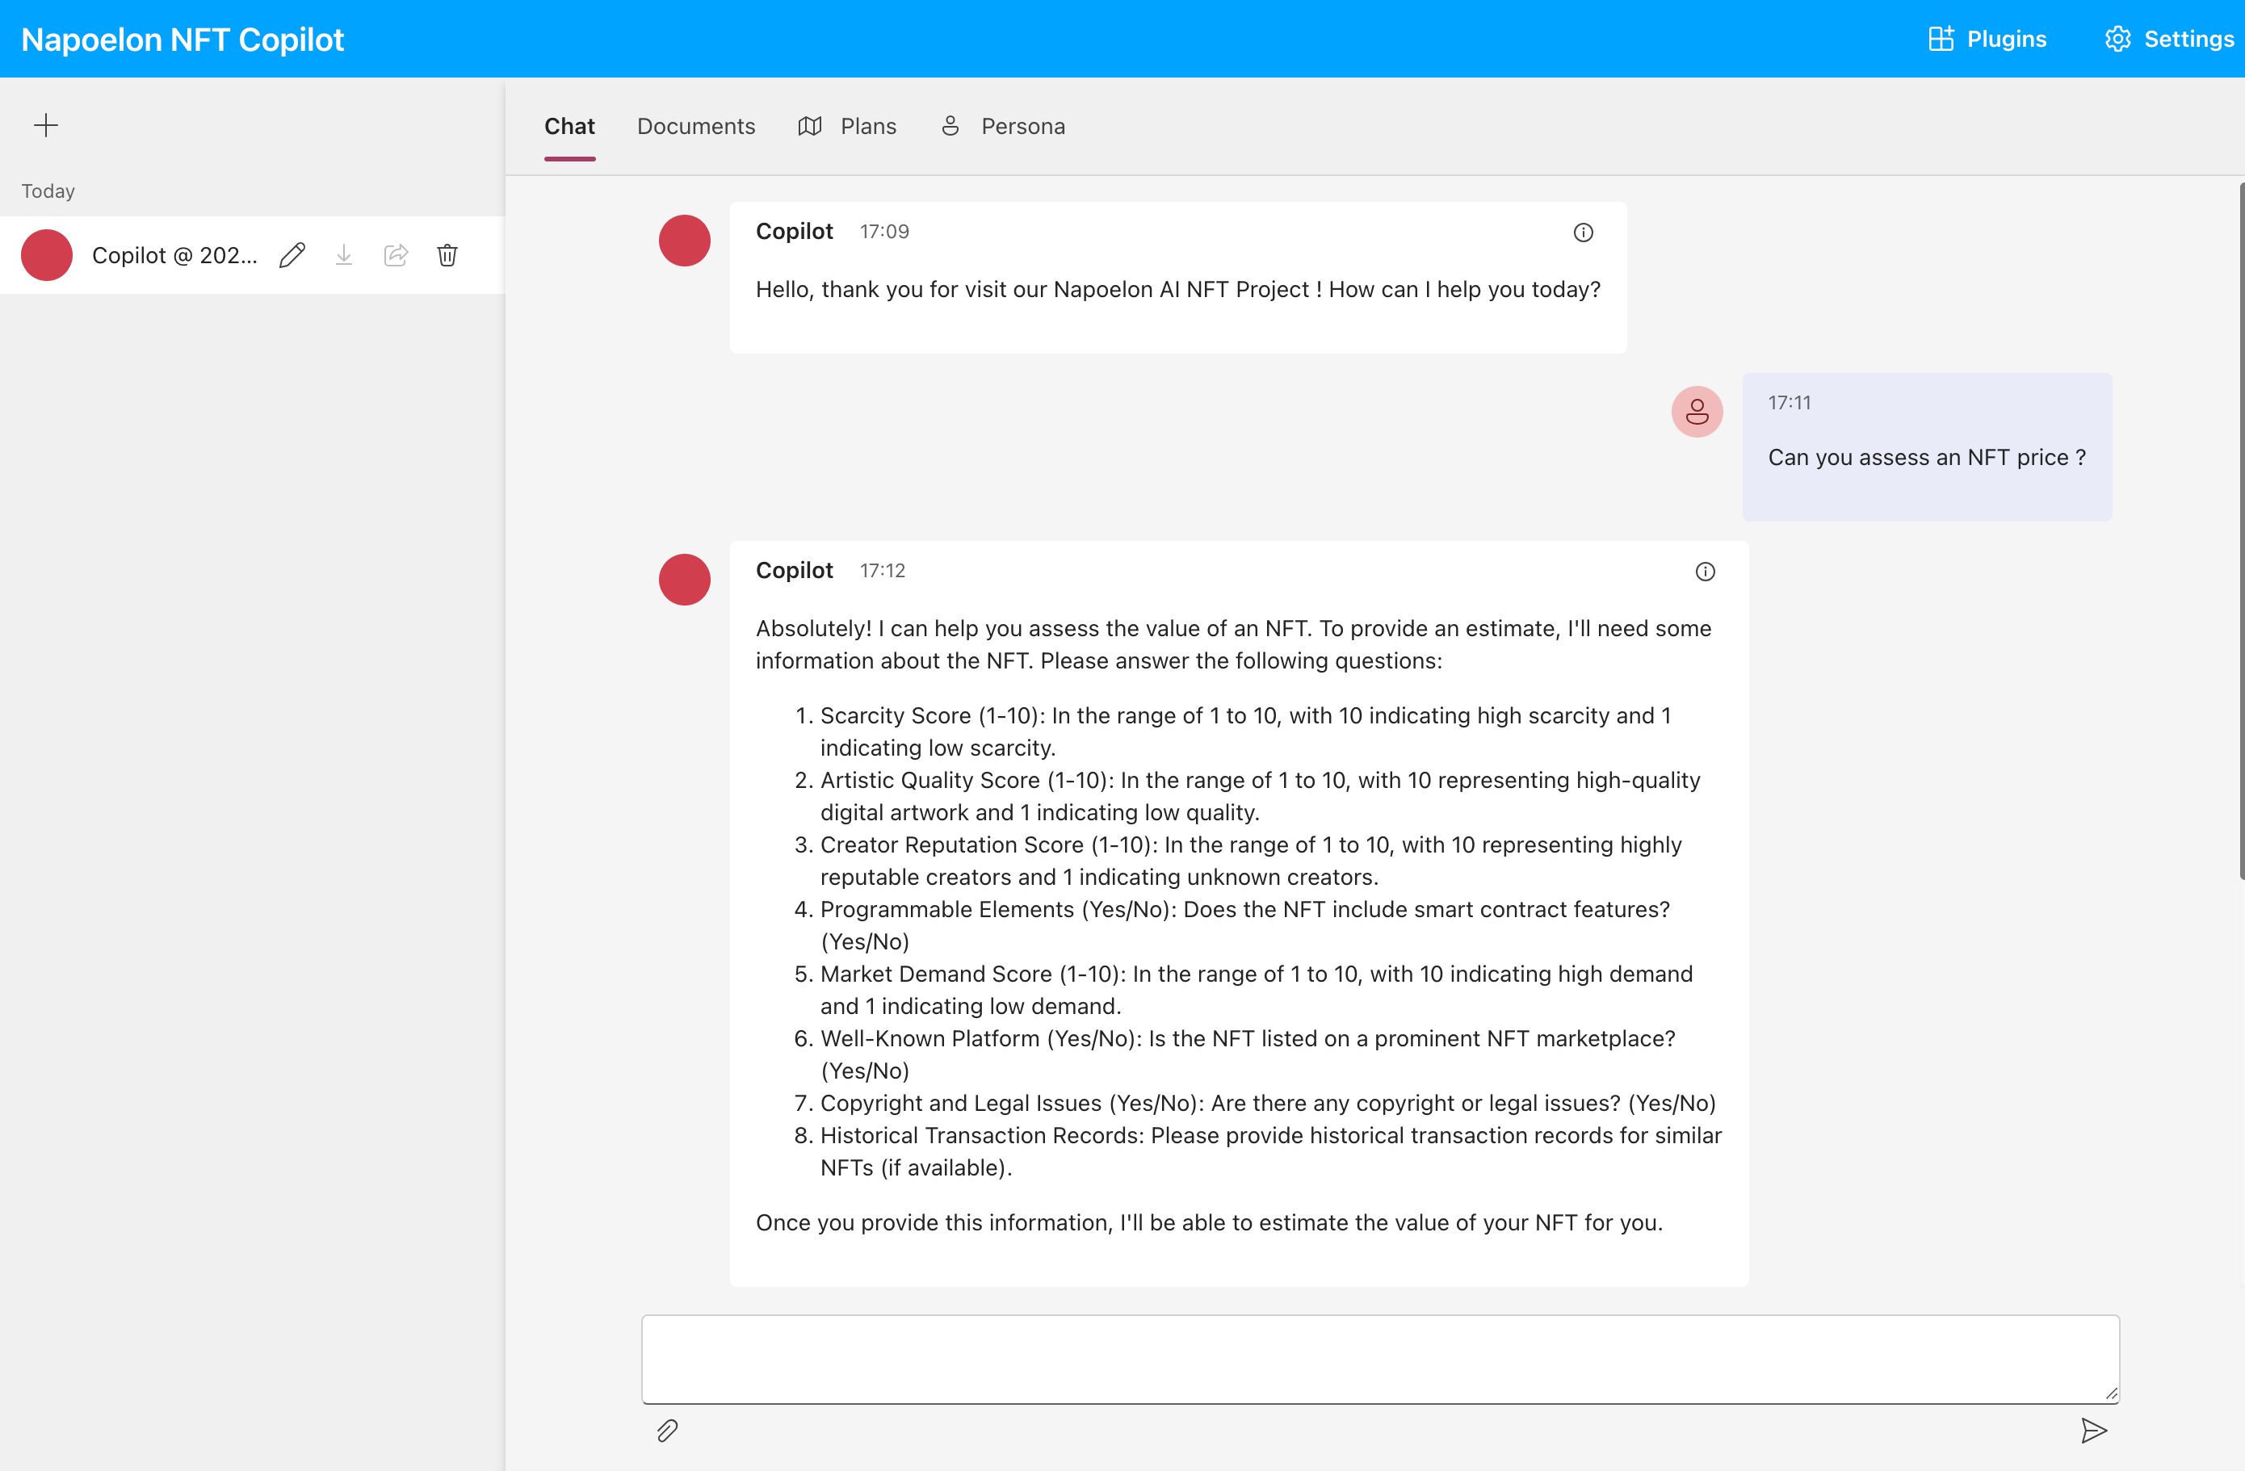Edit chat name with pencil icon

point(292,256)
